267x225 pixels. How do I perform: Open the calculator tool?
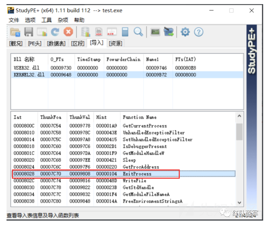point(125,32)
